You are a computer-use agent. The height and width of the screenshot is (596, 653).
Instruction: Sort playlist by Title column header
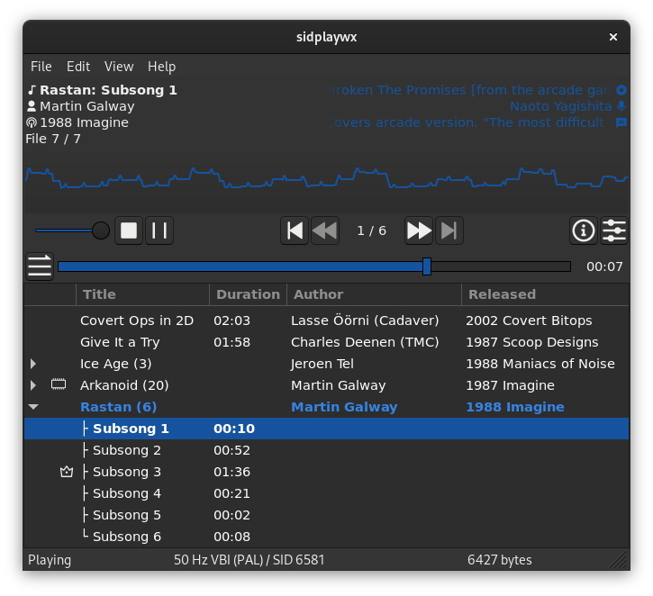pyautogui.click(x=142, y=294)
